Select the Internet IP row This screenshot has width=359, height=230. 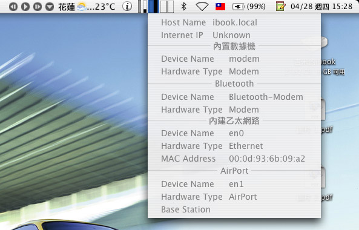click(234, 35)
